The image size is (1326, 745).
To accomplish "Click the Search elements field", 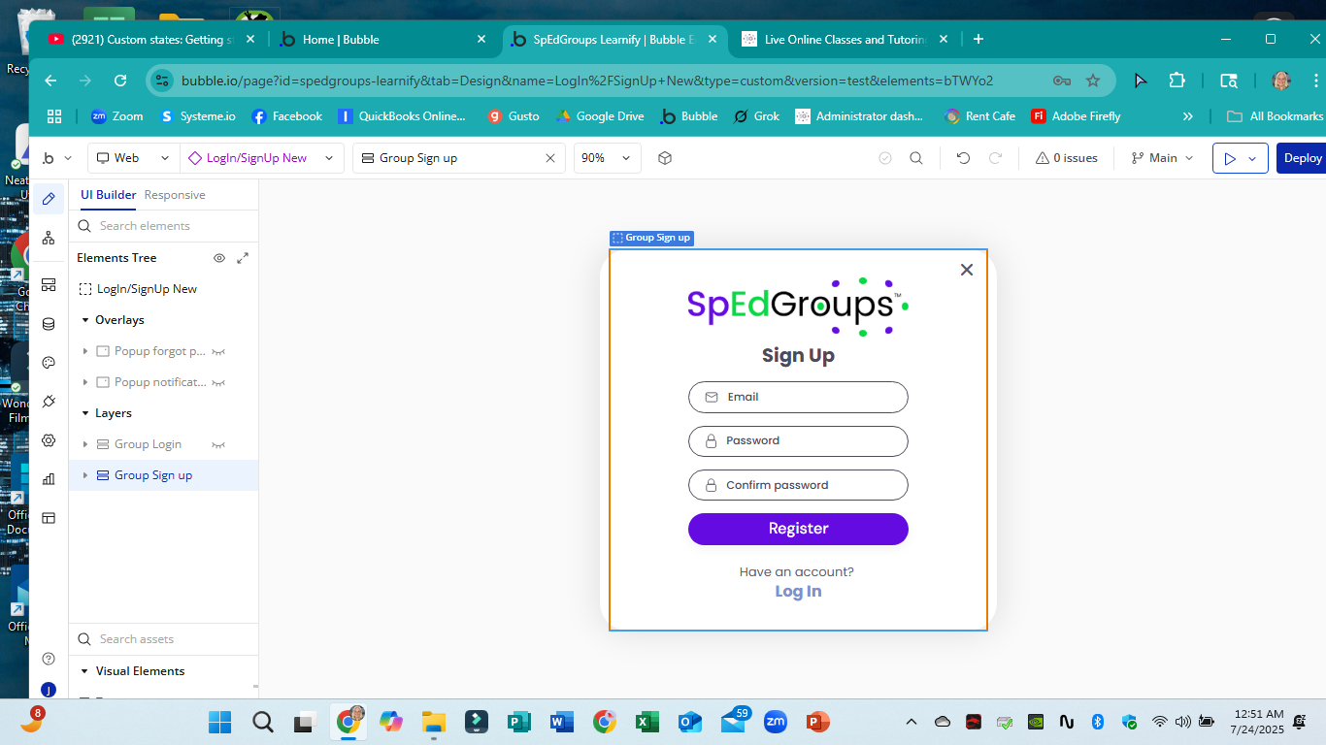I will pyautogui.click(x=163, y=226).
